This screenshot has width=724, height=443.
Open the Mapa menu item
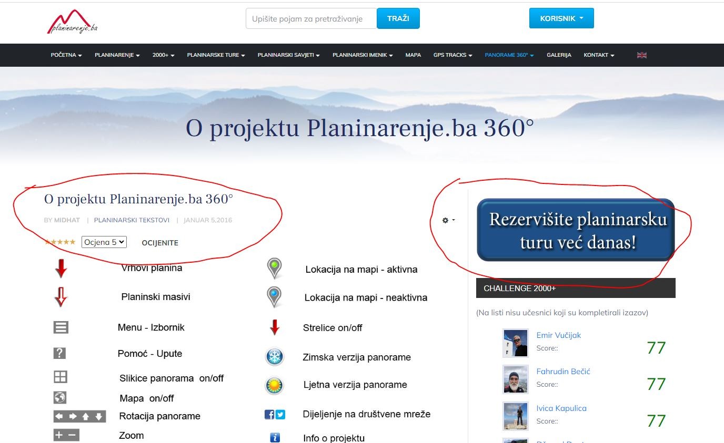click(x=413, y=55)
